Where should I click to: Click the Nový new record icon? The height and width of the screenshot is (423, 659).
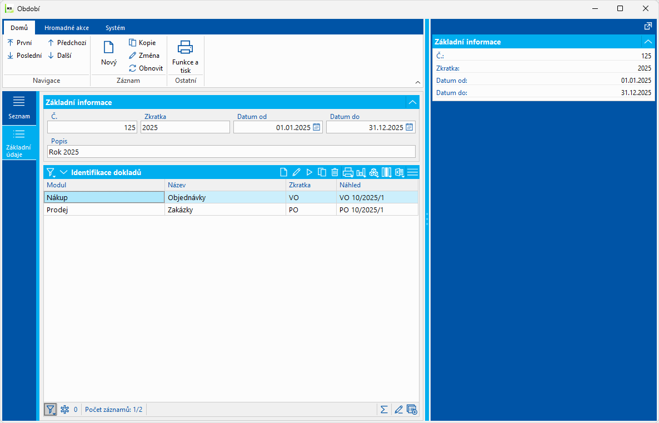(108, 47)
